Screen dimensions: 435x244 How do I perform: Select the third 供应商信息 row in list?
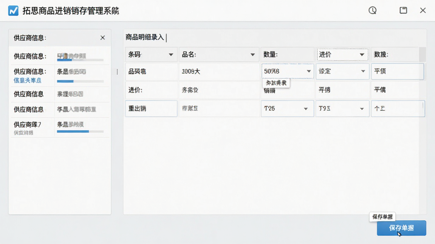[x=60, y=94]
